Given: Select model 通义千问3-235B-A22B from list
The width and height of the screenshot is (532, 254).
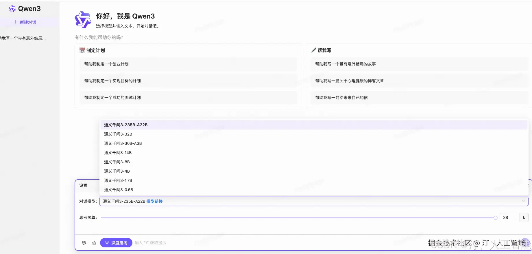Looking at the screenshot, I should tap(314, 125).
